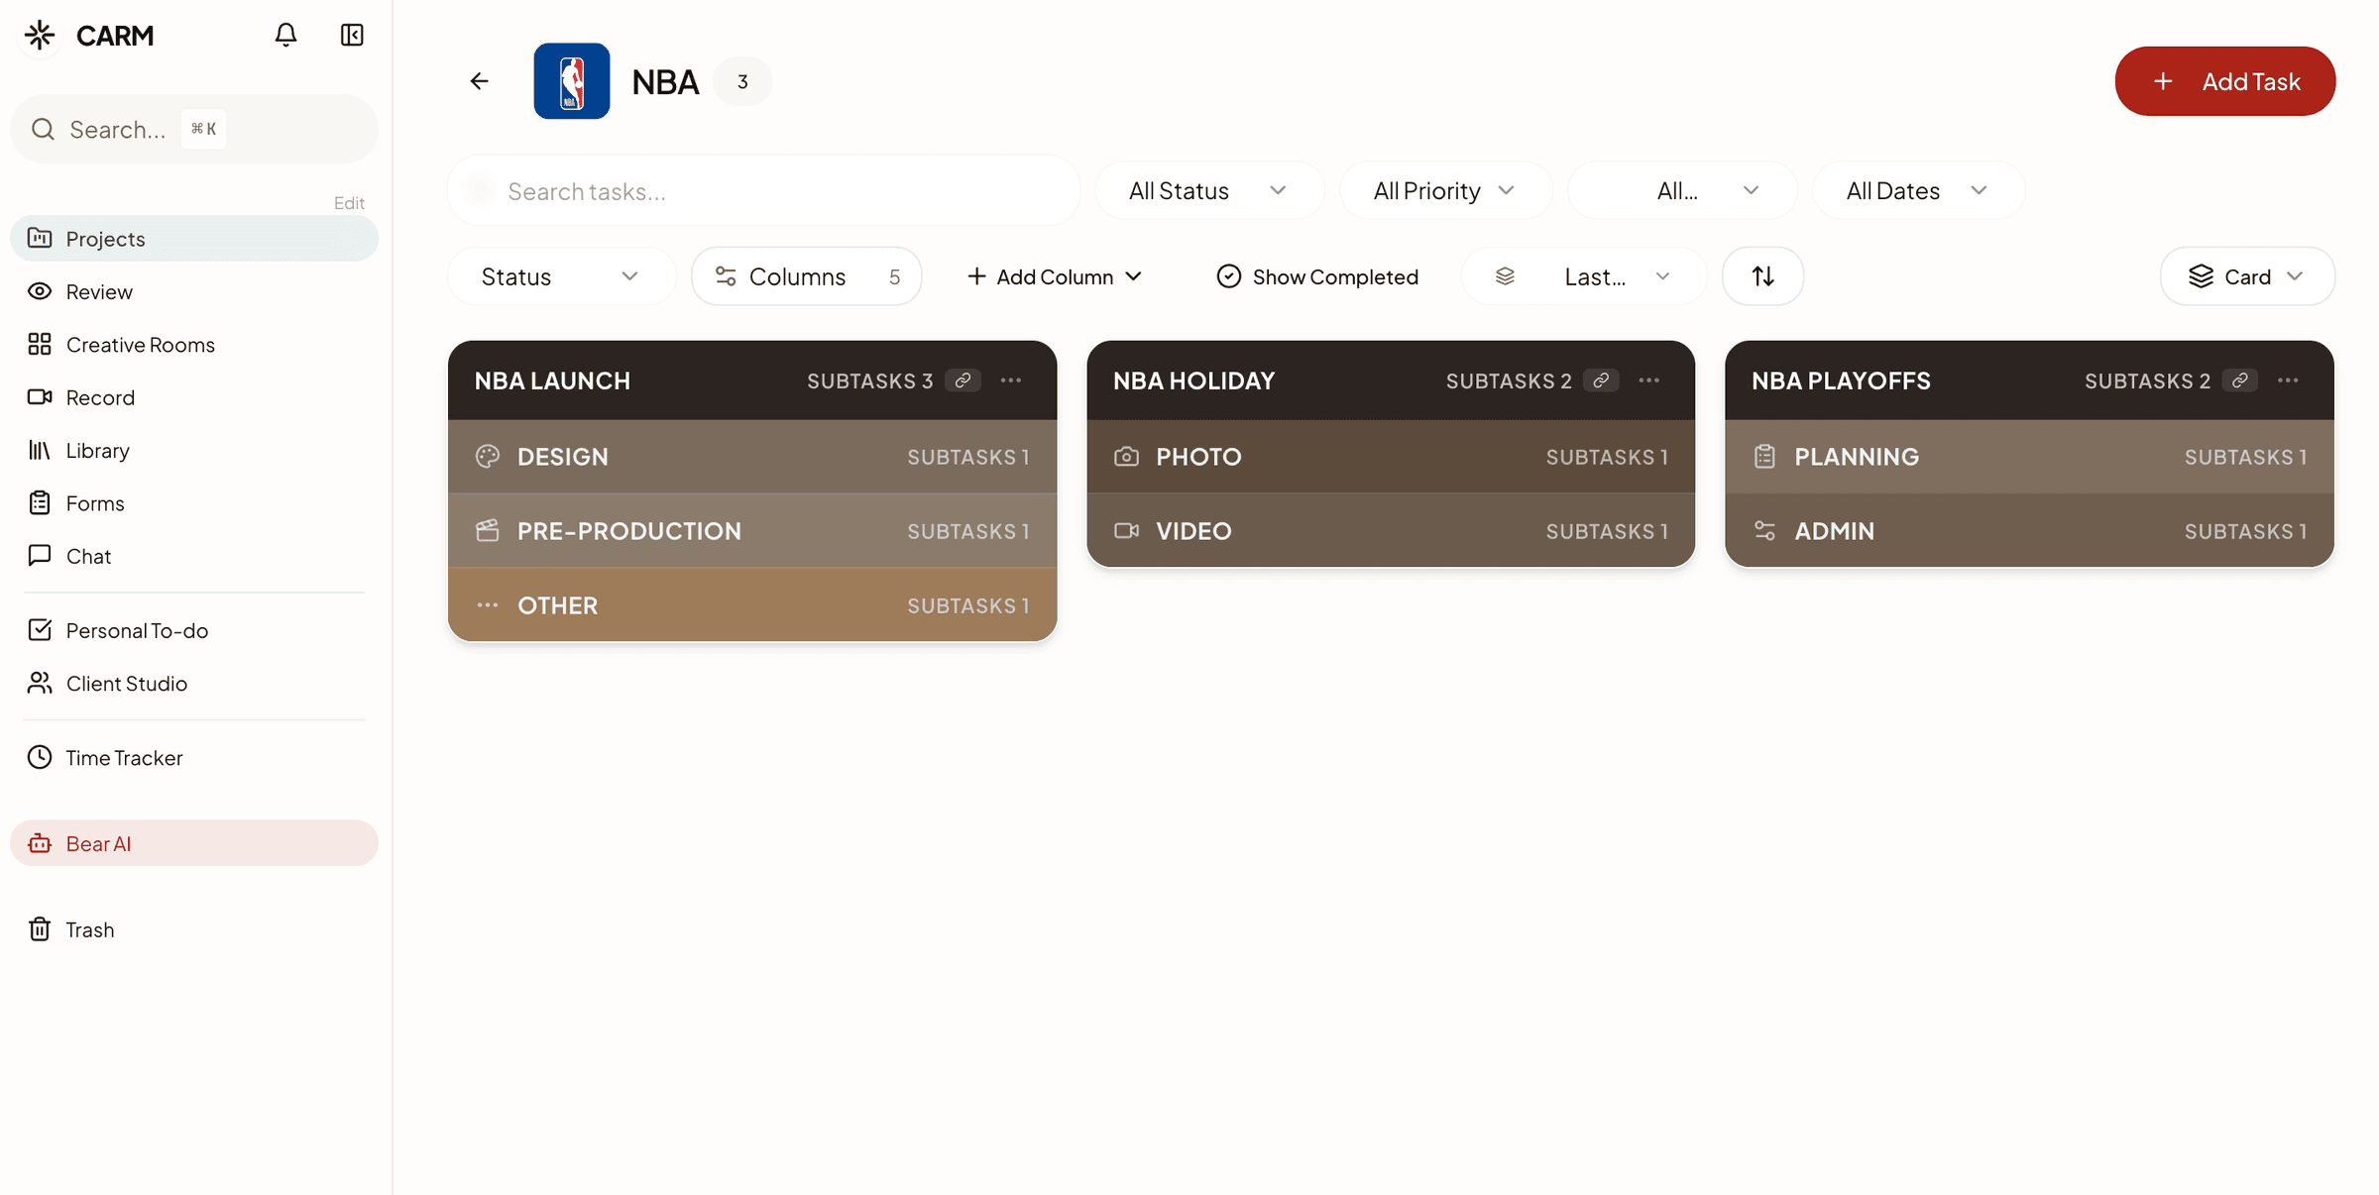Screen dimensions: 2379x1195
Task: Select the PLANNING subtask row label
Action: [x=1857, y=457]
